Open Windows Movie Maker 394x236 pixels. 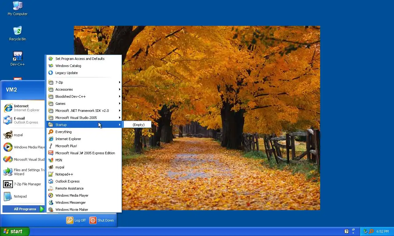coord(84,210)
